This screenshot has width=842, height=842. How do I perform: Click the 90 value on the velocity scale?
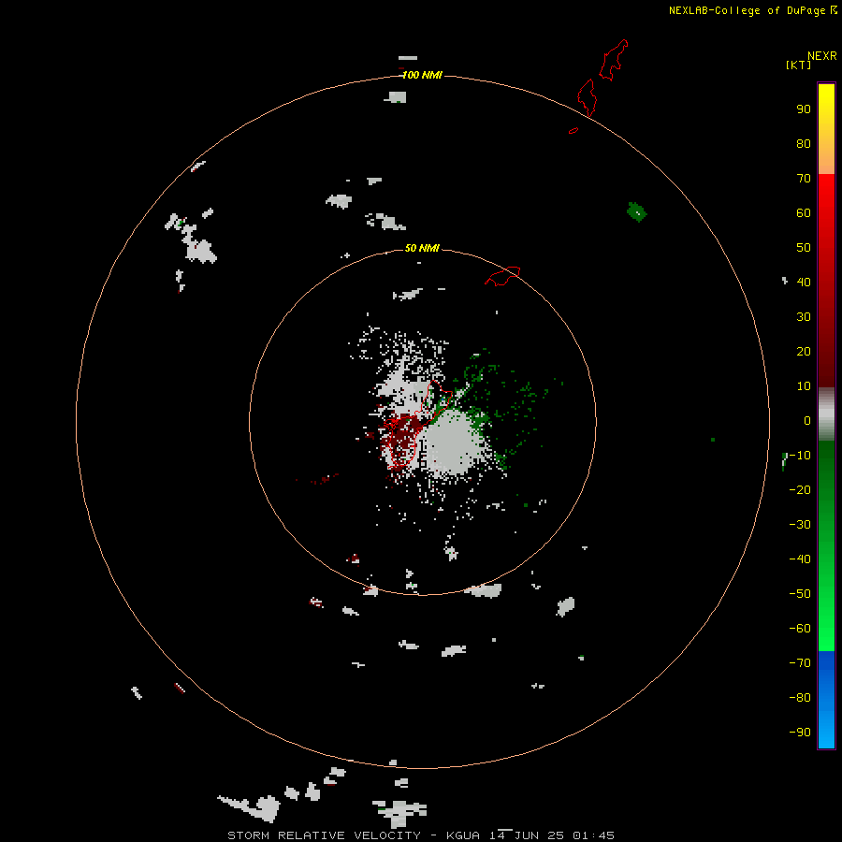804,109
